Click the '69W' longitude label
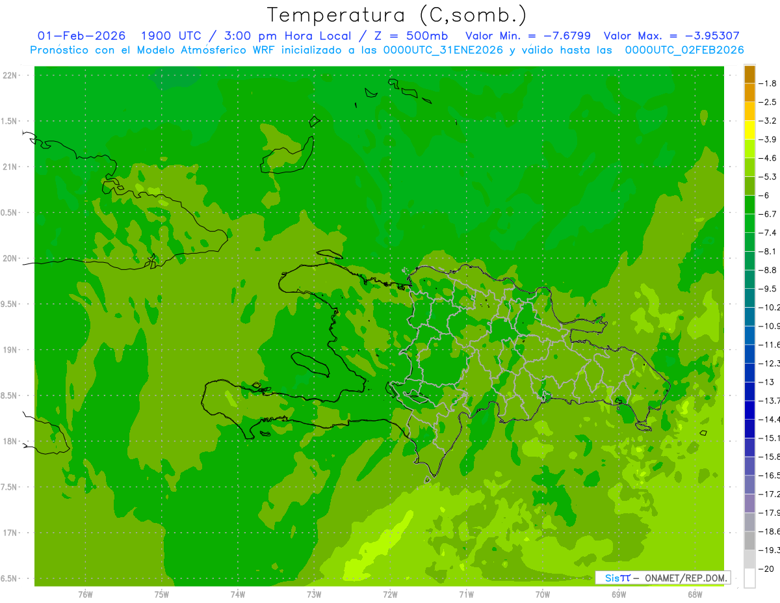This screenshot has height=603, width=780. (x=619, y=595)
